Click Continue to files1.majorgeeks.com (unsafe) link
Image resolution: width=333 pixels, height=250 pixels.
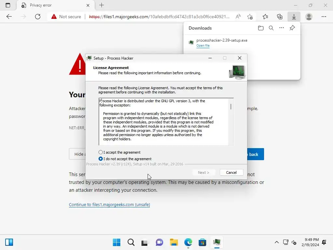click(x=109, y=204)
